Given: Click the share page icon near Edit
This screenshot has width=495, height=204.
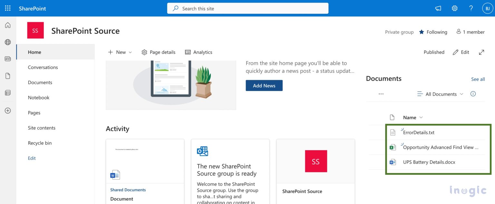Looking at the screenshot, I should [481, 52].
